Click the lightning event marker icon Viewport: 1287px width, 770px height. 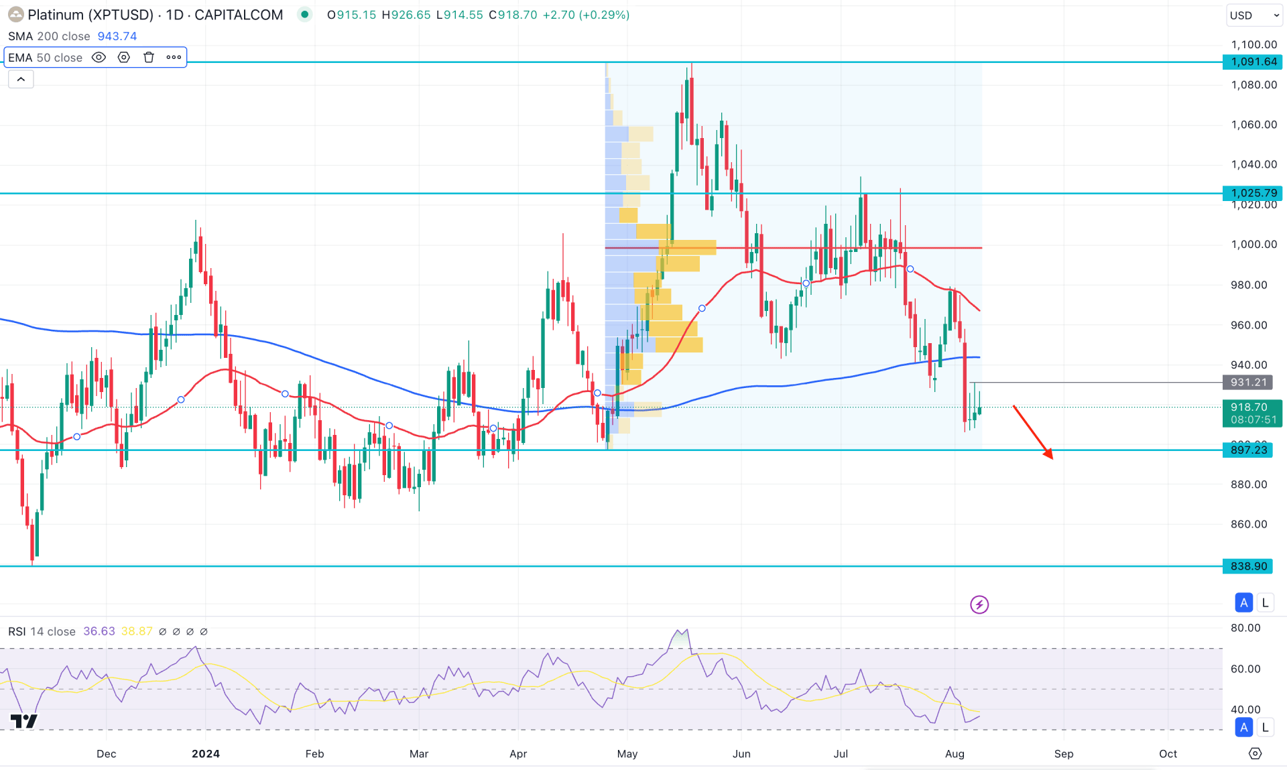[979, 604]
